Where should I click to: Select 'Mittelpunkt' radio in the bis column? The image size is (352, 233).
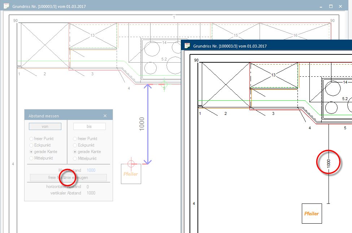75,158
